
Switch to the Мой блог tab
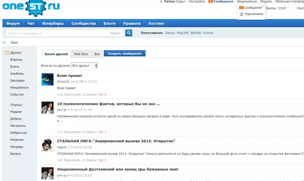tap(81, 54)
